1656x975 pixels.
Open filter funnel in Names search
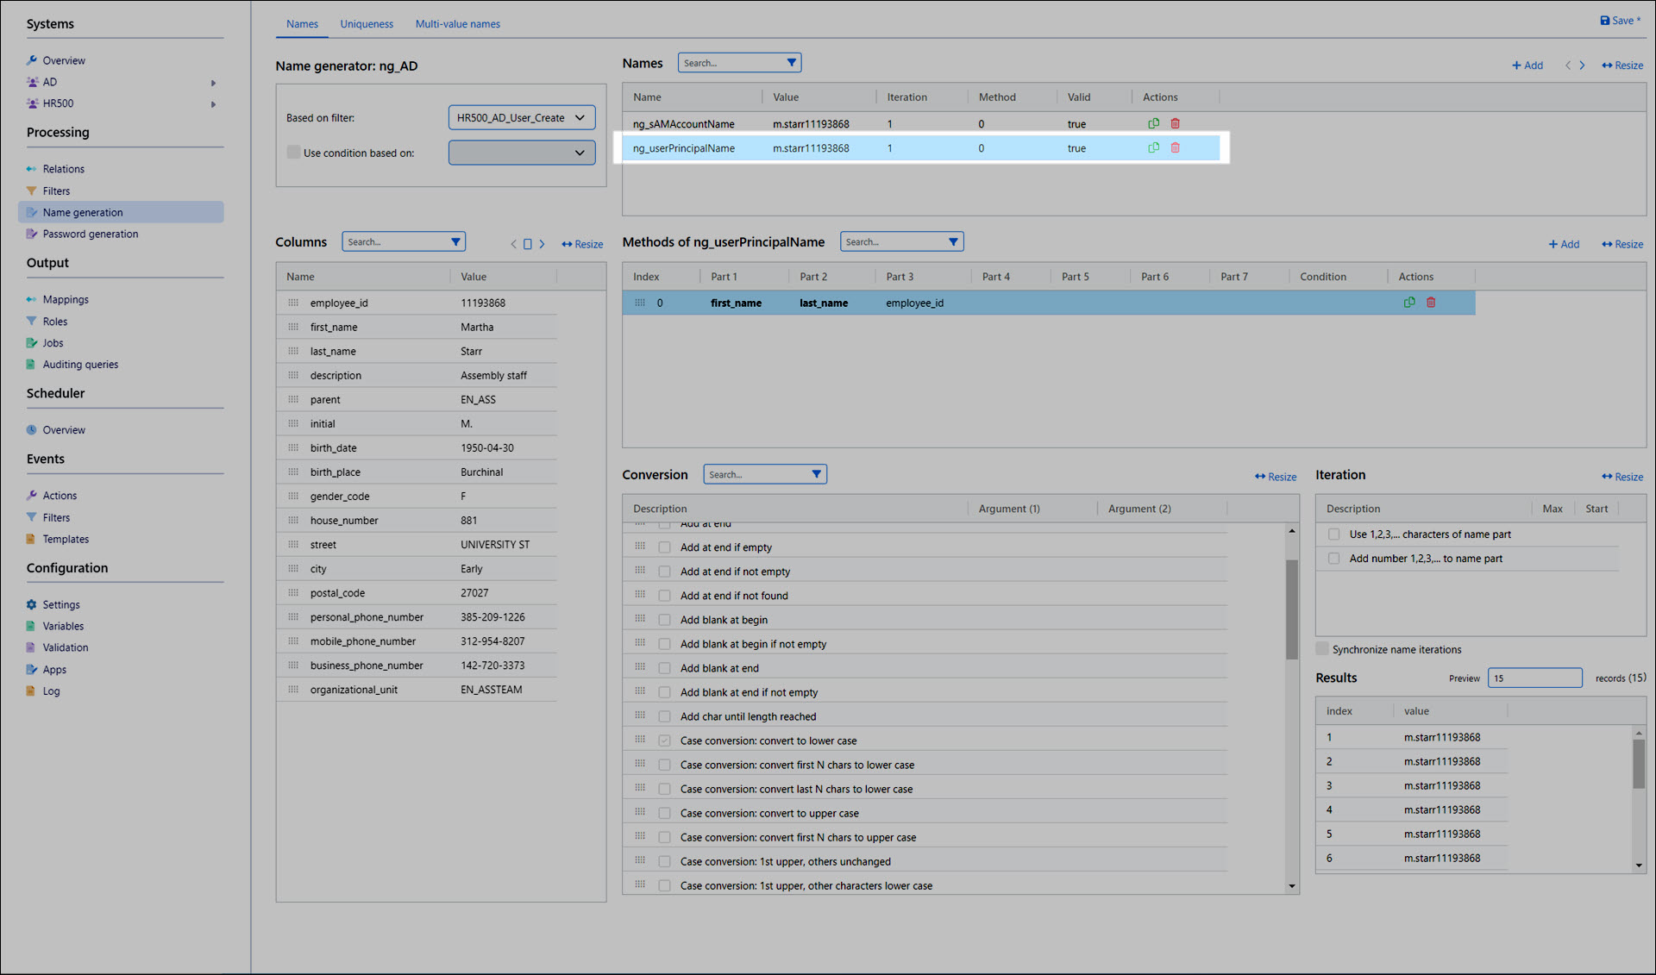click(791, 63)
